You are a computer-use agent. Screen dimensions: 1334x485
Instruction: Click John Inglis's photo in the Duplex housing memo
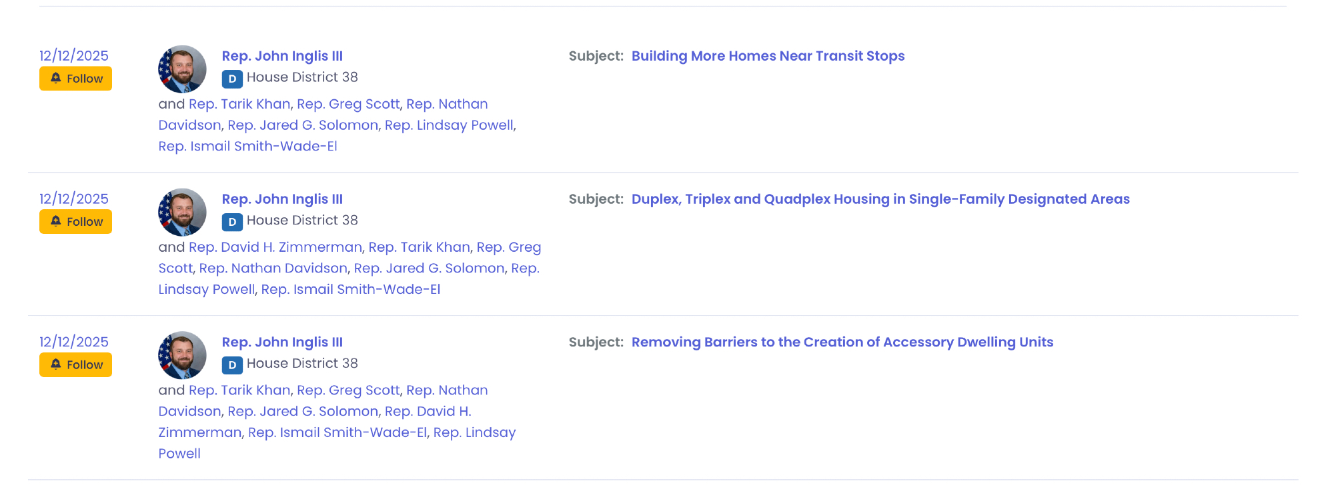click(x=182, y=213)
